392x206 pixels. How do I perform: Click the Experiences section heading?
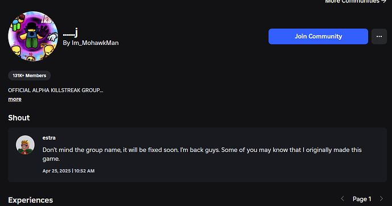point(31,200)
